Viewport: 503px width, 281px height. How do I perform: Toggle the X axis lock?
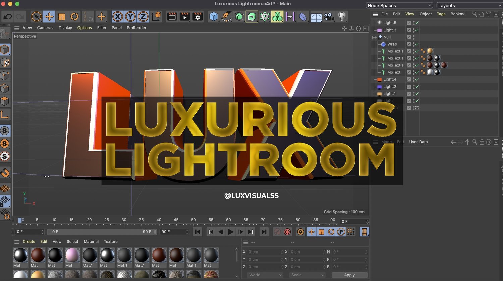click(117, 17)
